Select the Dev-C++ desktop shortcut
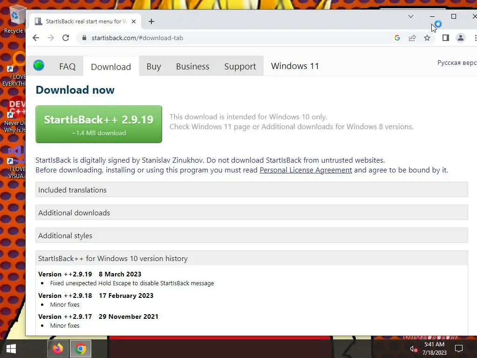The image size is (477, 358). 15,116
